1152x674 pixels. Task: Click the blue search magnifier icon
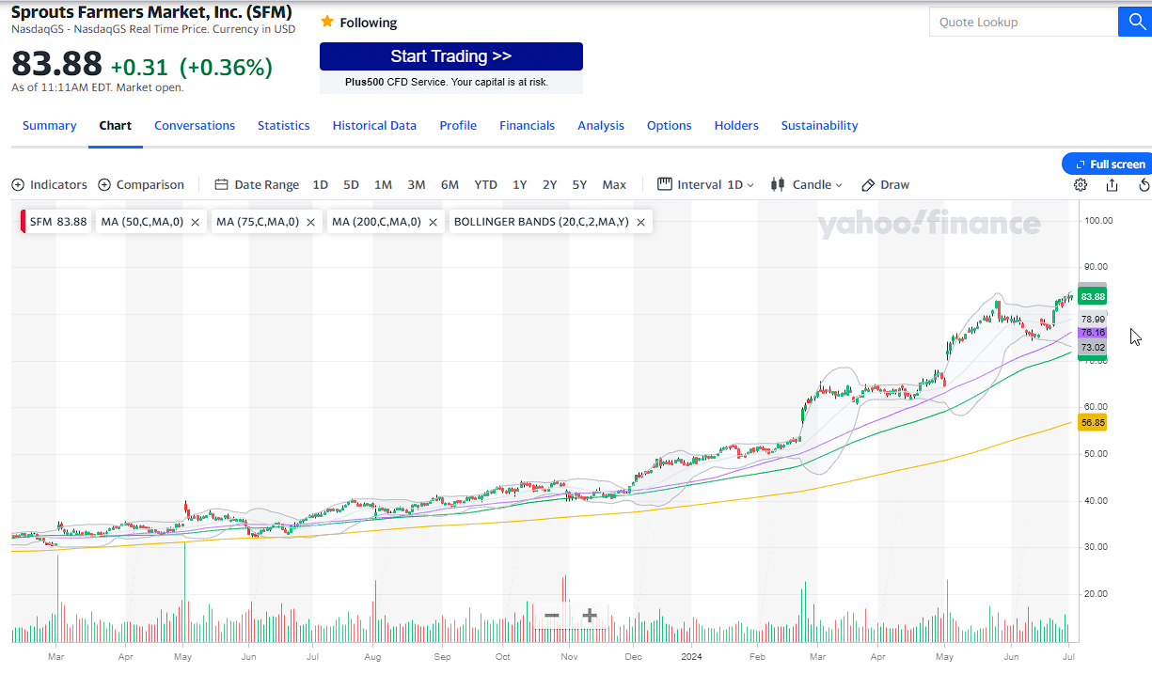(1134, 22)
